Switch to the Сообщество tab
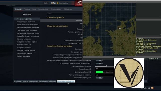This screenshot has width=161, height=91. point(68,9)
